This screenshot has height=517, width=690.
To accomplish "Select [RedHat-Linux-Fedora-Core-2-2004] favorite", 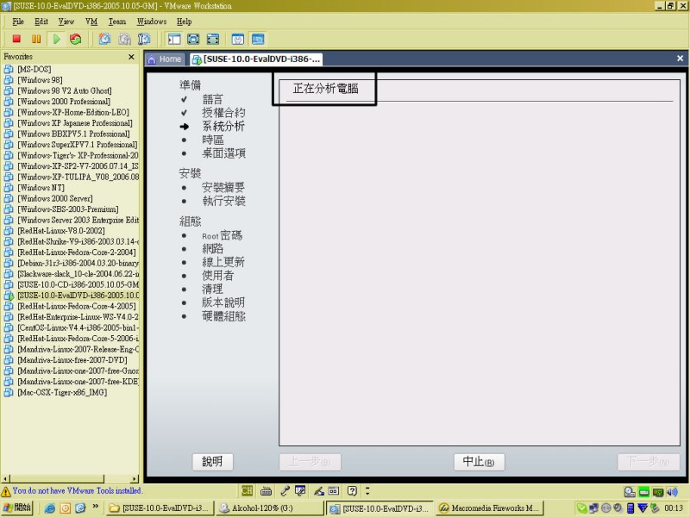I will 77,252.
